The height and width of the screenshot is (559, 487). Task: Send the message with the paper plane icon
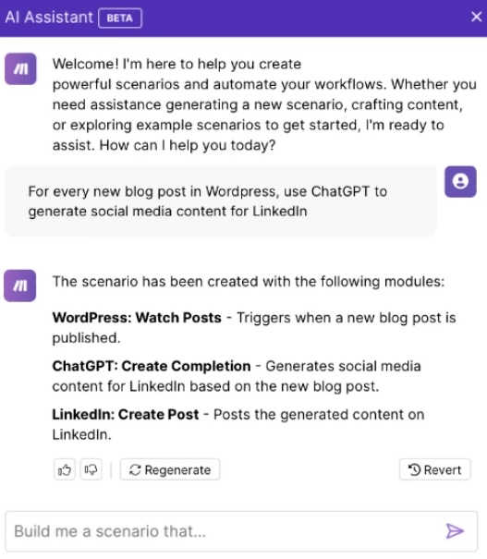(455, 531)
